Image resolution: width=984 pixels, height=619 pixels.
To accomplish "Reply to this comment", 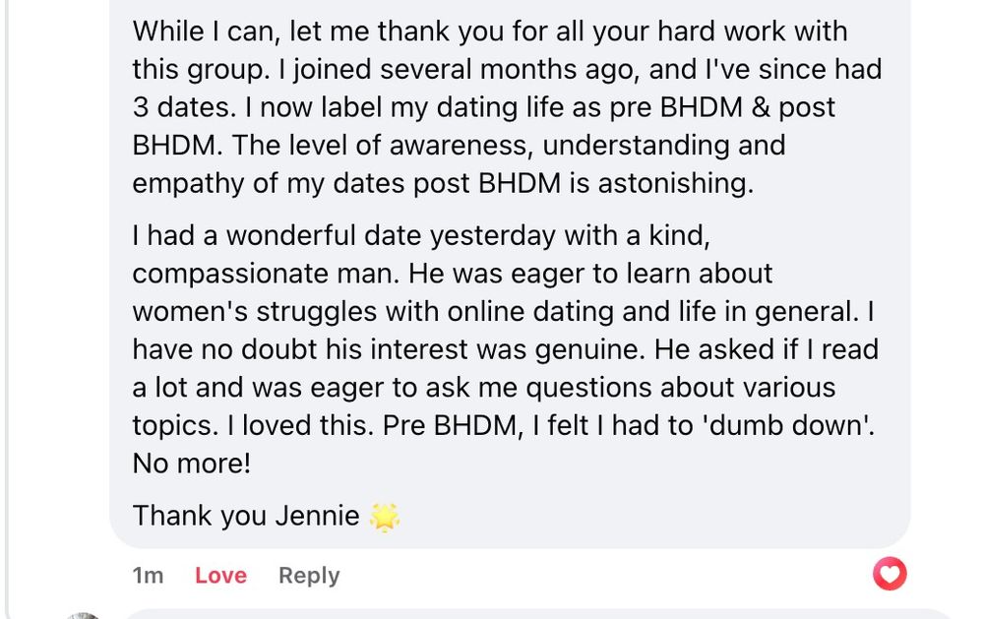I will click(309, 575).
